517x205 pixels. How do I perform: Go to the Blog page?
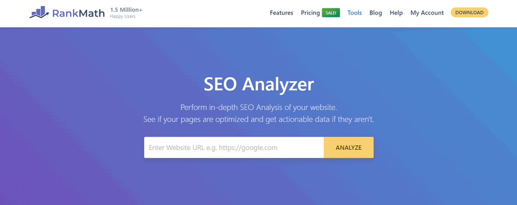pos(375,13)
